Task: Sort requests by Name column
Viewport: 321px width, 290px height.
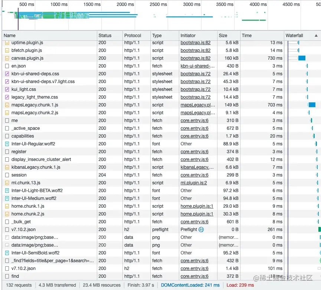Action: pos(50,36)
